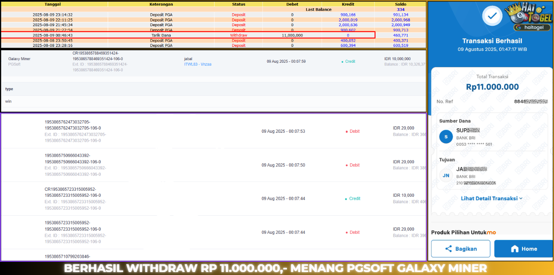Click the IDR 10,000 amount
This screenshot has height=275, width=554.
[x=404, y=195]
